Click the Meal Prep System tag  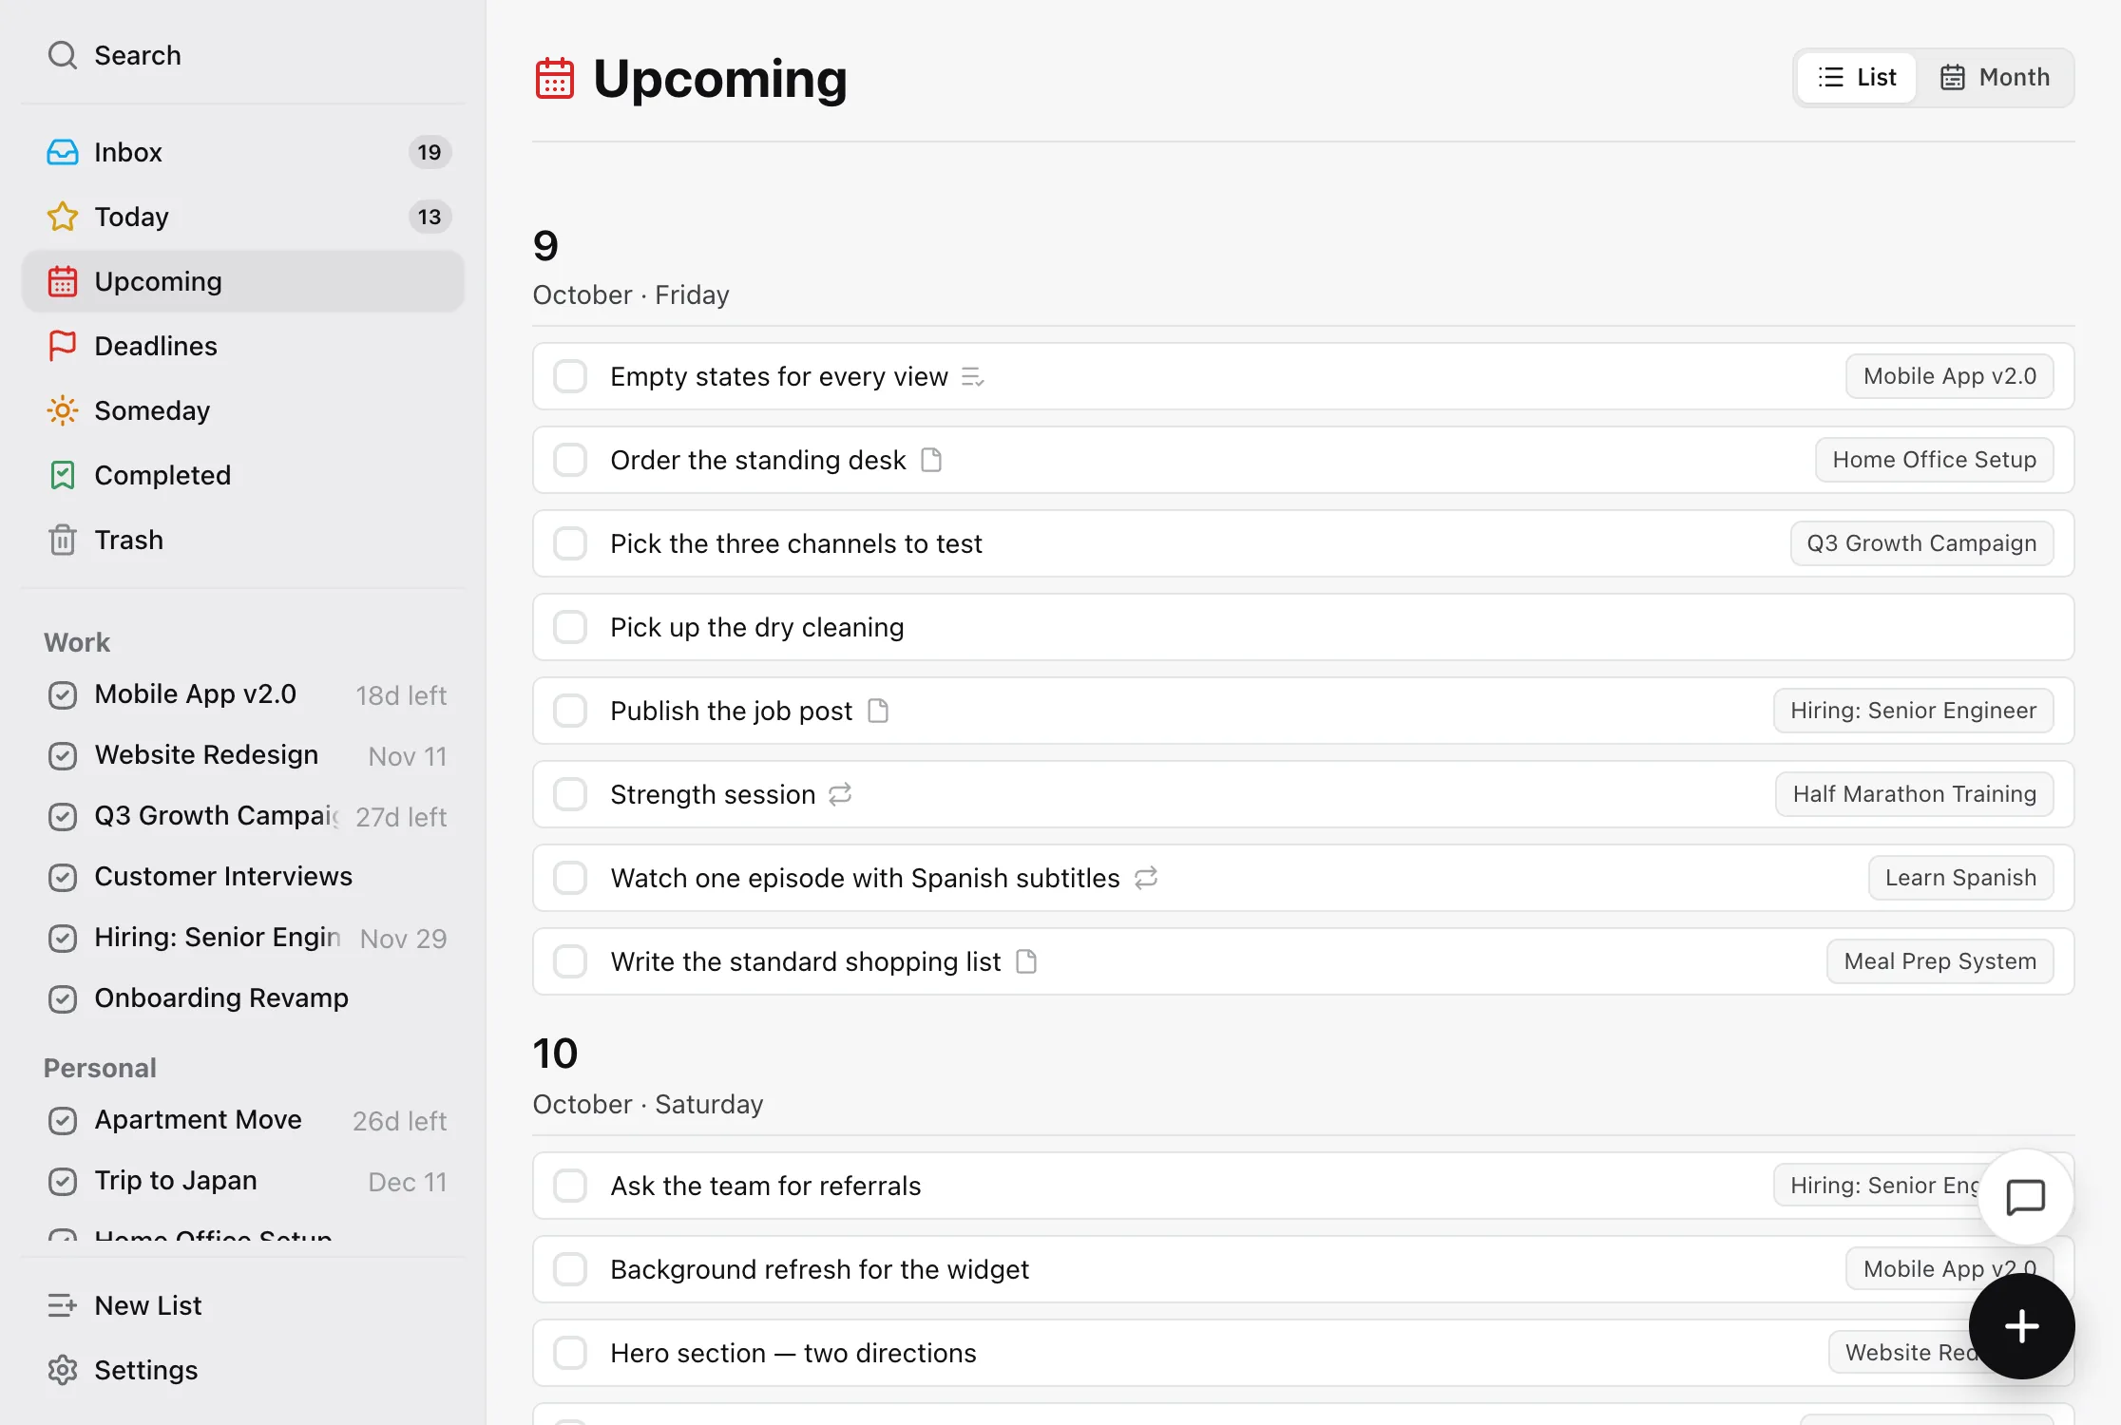coord(1939,961)
